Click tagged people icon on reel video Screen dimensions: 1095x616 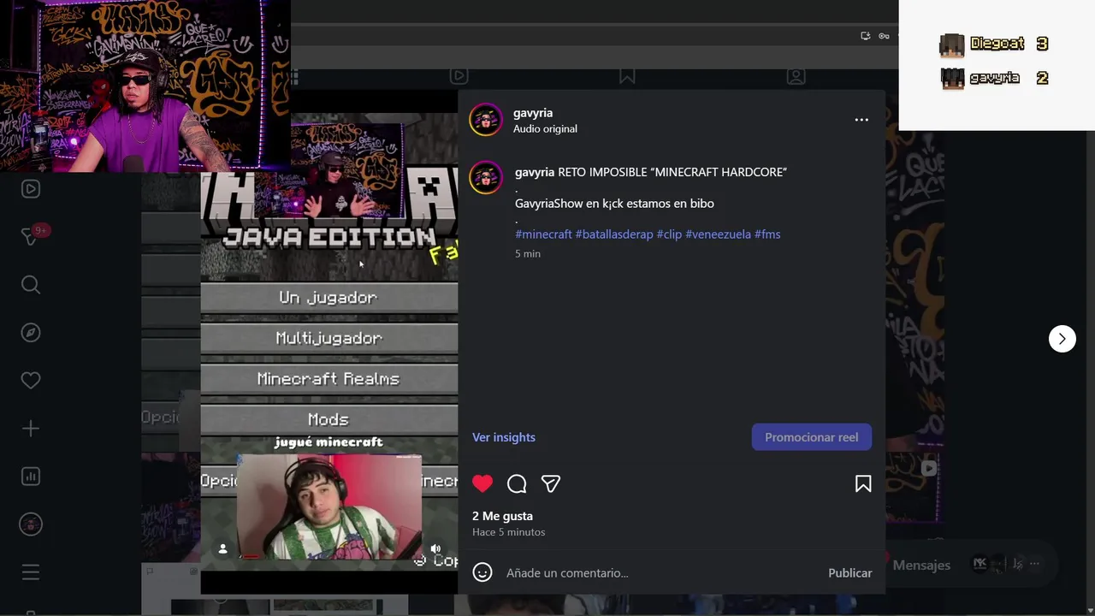(x=222, y=548)
